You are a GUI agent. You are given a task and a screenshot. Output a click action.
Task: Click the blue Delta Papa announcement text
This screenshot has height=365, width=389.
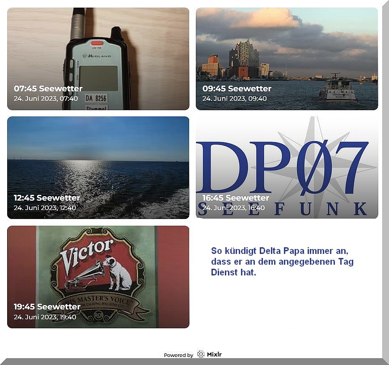tap(282, 262)
